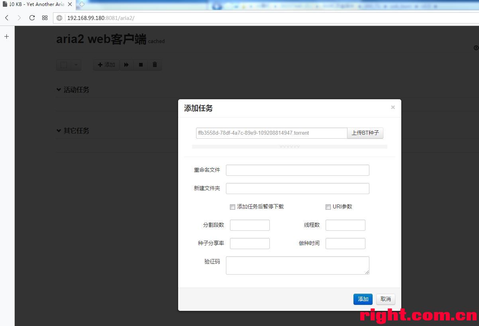Collapse the 活动任务 section
The width and height of the screenshot is (479, 326).
click(73, 90)
